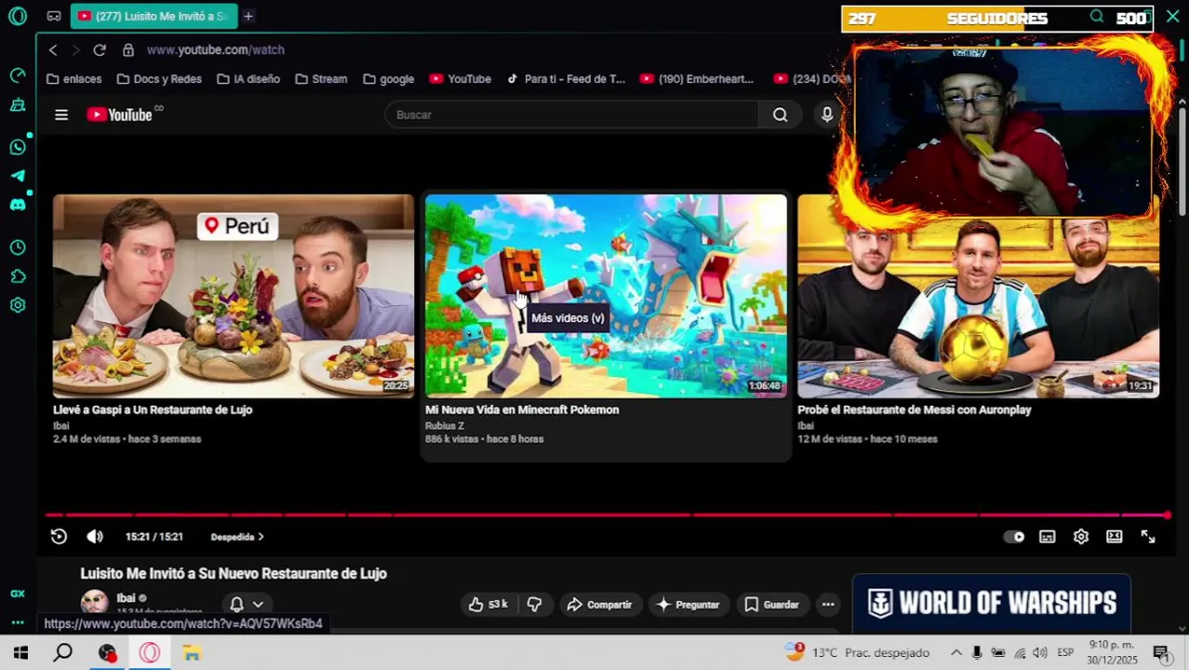Image resolution: width=1189 pixels, height=670 pixels.
Task: Open history clock in sidebar
Action: pyautogui.click(x=18, y=248)
